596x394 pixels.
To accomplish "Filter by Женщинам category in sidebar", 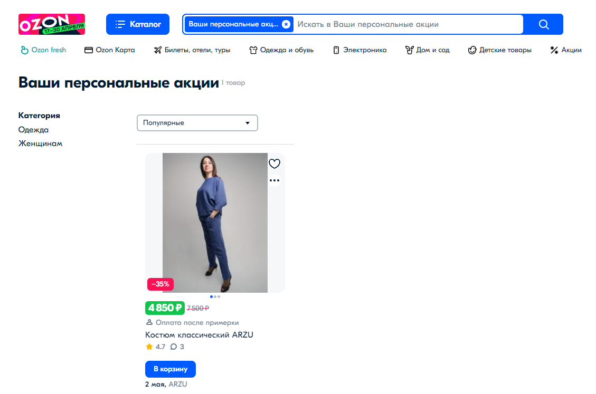I will [x=40, y=143].
